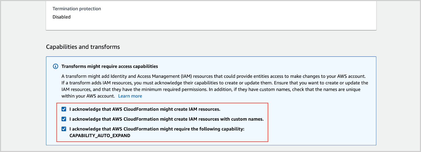Disable the CAPABILITY_AUTO_EXPAND acknowledgment checkbox
The height and width of the screenshot is (152, 421).
coord(64,129)
